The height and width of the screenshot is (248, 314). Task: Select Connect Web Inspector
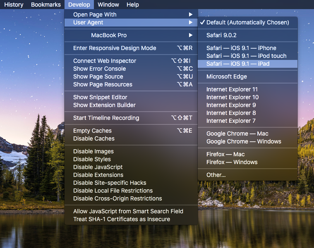[x=131, y=61]
